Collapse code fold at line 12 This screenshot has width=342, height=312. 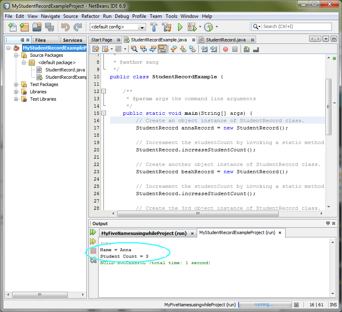click(104, 91)
